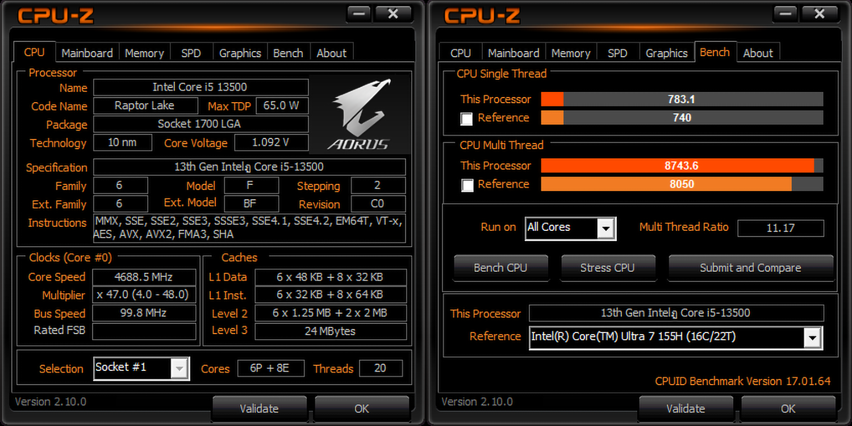Viewport: 852px width, 426px height.
Task: Click Validate in right window
Action: tap(686, 408)
